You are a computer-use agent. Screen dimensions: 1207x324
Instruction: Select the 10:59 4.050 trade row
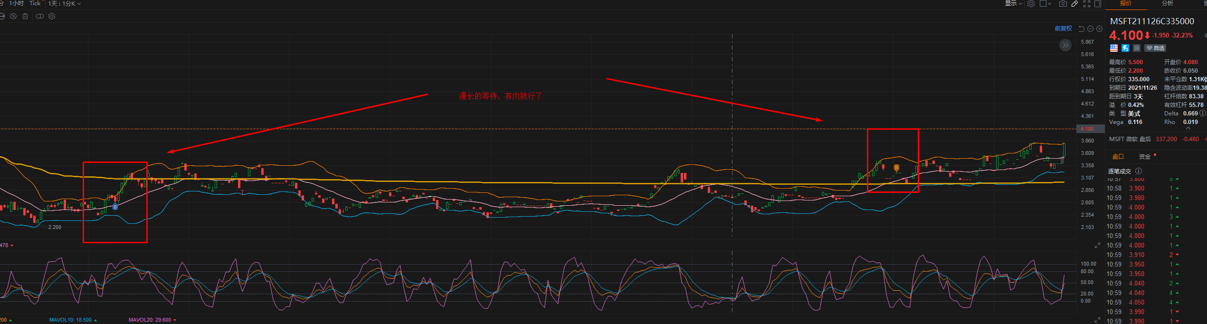click(x=1157, y=303)
